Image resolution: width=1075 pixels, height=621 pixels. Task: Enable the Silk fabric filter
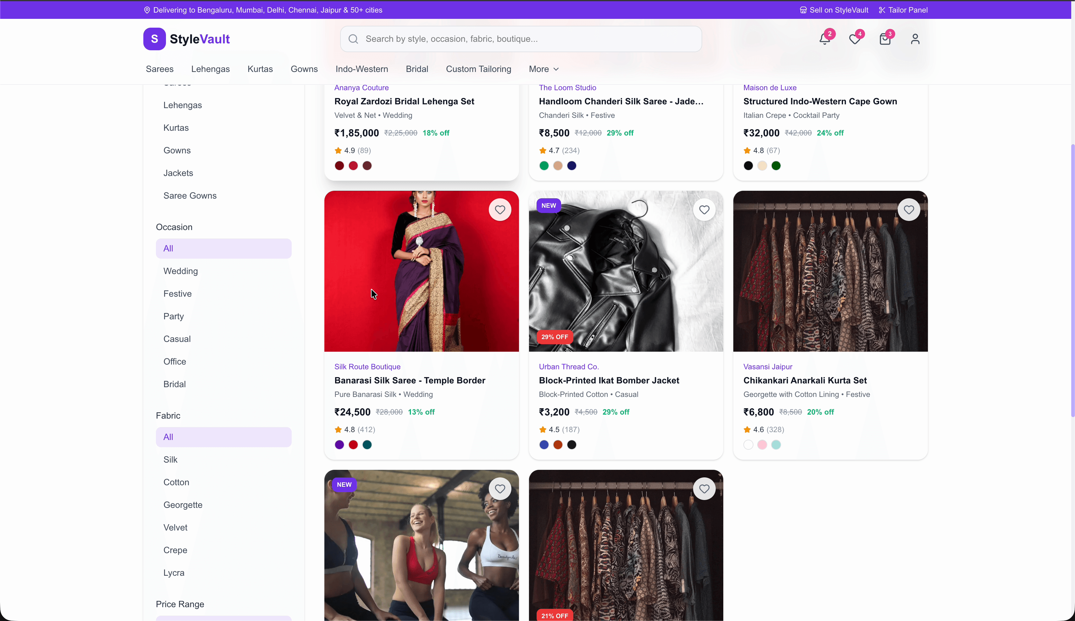(x=170, y=459)
